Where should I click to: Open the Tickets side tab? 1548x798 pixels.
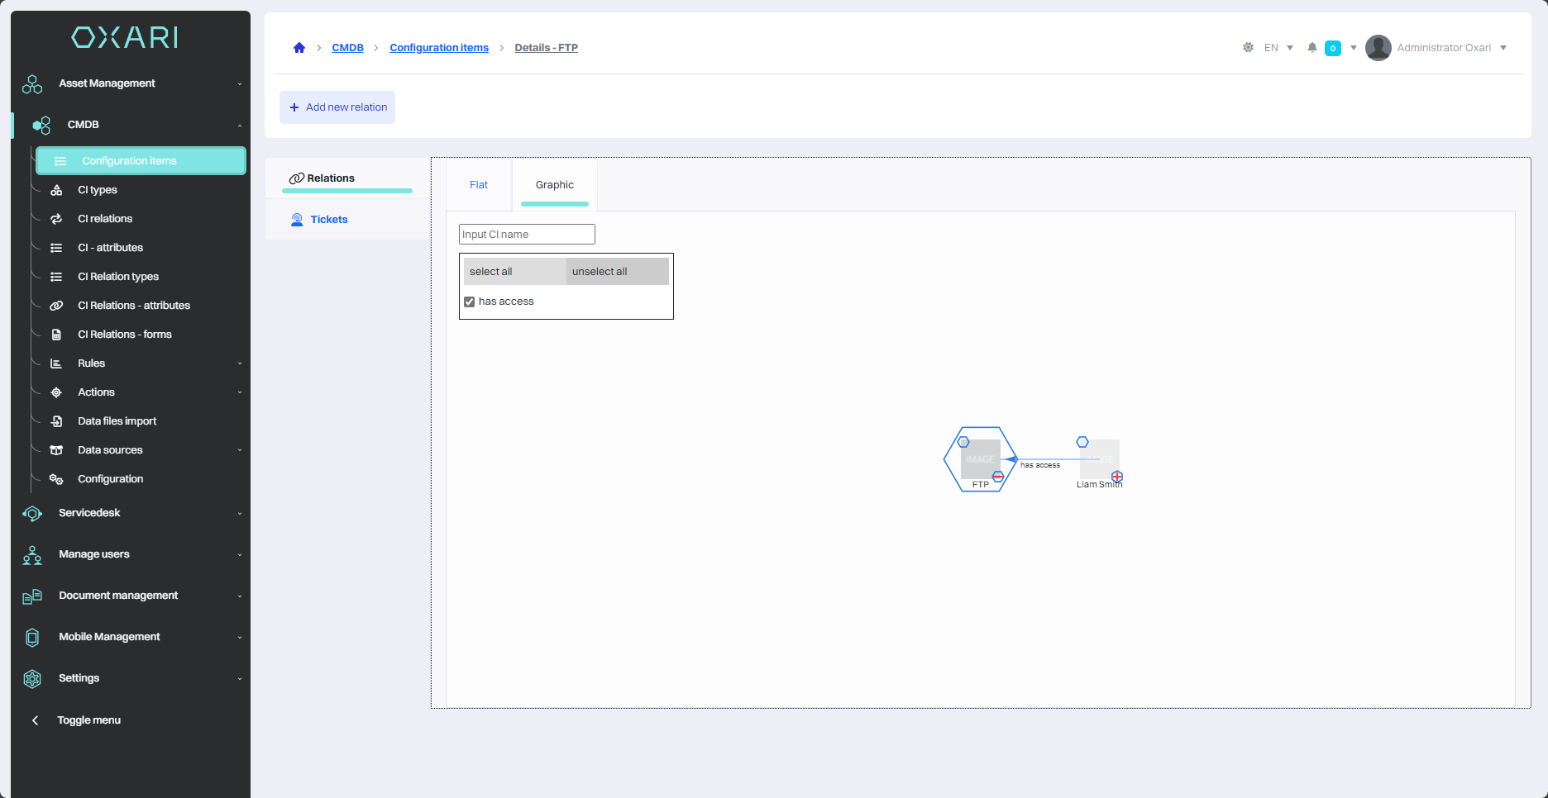coord(328,220)
